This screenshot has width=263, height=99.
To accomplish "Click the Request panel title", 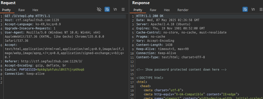I will (x=8, y=3).
